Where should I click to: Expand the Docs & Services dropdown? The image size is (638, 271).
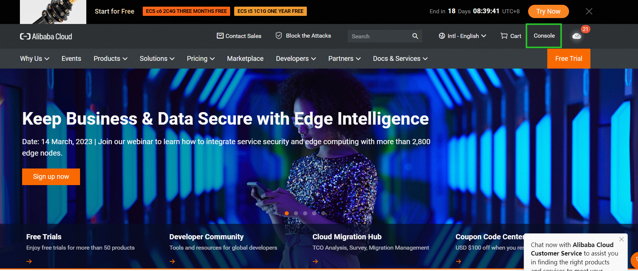click(x=400, y=59)
